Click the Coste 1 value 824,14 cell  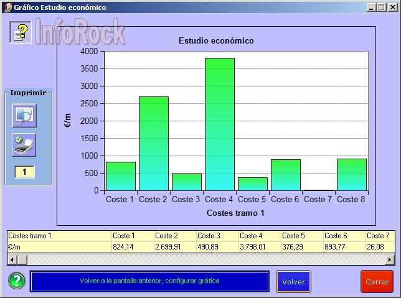click(132, 247)
